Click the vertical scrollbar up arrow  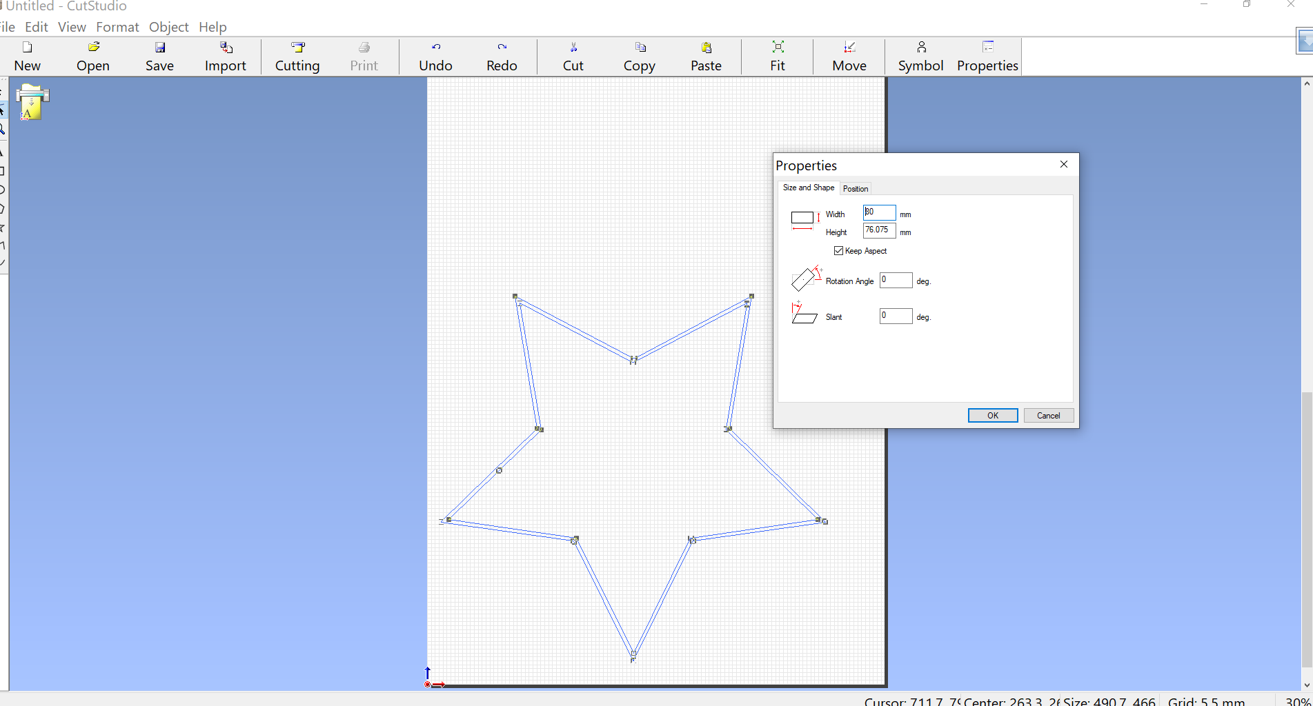pos(1307,83)
